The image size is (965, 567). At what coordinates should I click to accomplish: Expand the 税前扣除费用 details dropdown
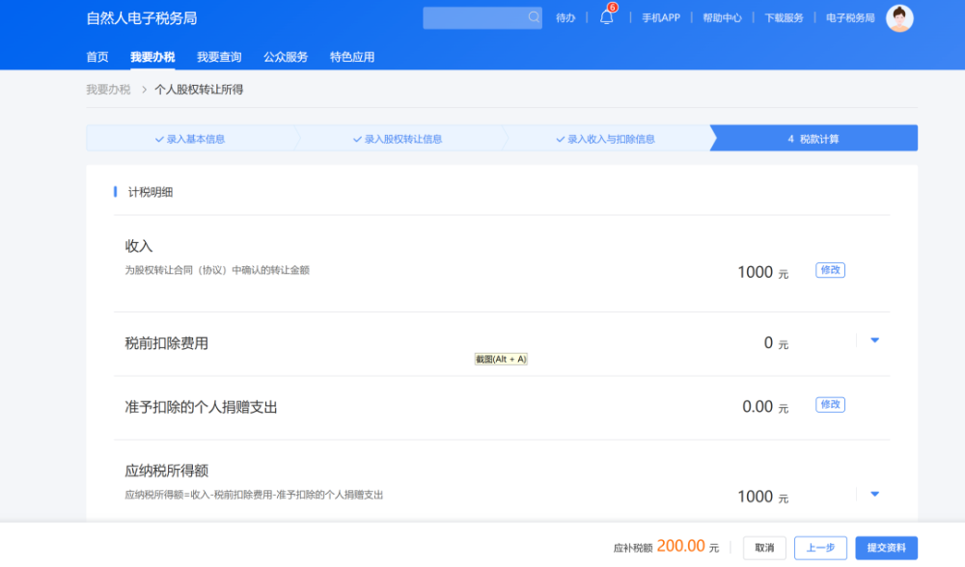click(874, 340)
